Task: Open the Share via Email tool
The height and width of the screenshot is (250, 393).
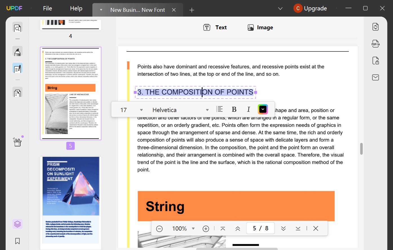Action: pos(375,77)
